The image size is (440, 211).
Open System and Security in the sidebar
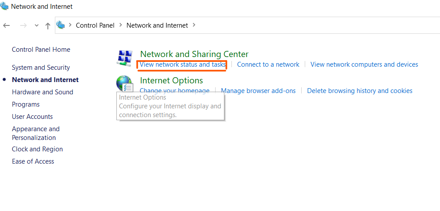(x=41, y=68)
